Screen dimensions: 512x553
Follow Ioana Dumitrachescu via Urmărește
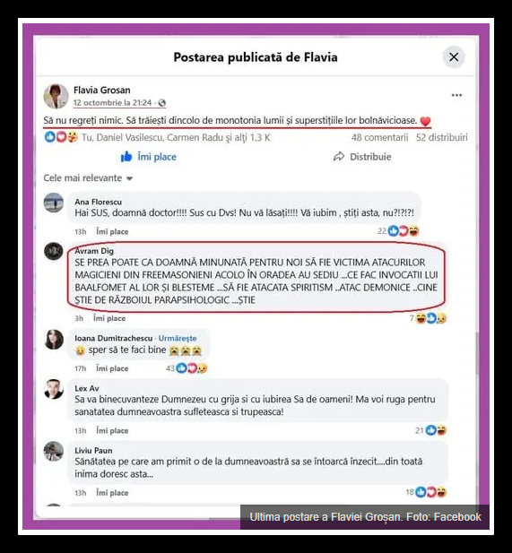click(178, 338)
